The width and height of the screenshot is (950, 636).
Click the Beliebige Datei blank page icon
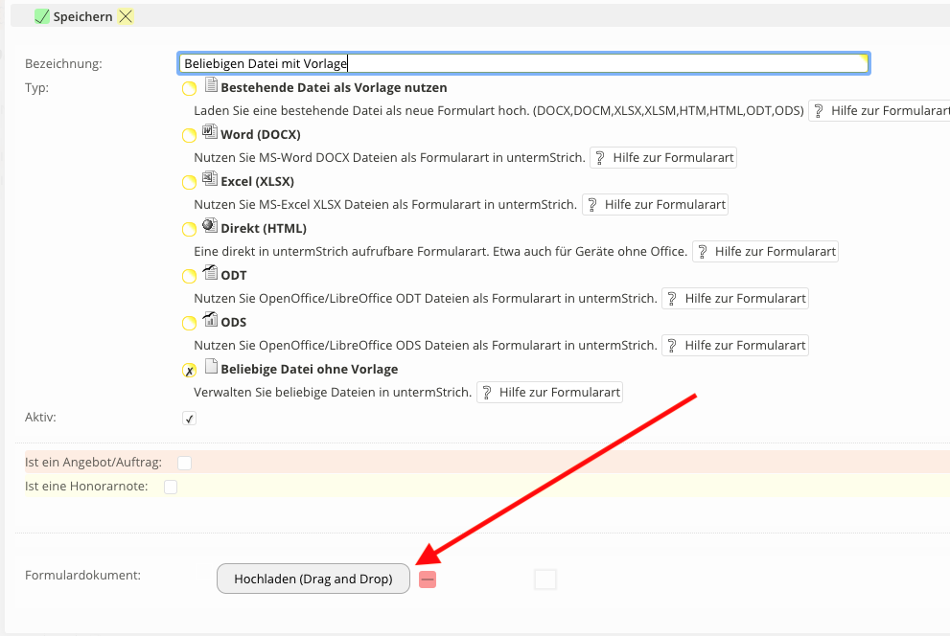211,368
